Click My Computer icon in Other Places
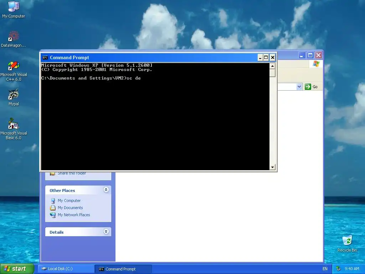 pyautogui.click(x=53, y=201)
